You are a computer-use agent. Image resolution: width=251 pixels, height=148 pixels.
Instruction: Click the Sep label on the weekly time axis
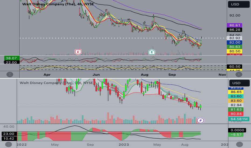pos(90,145)
